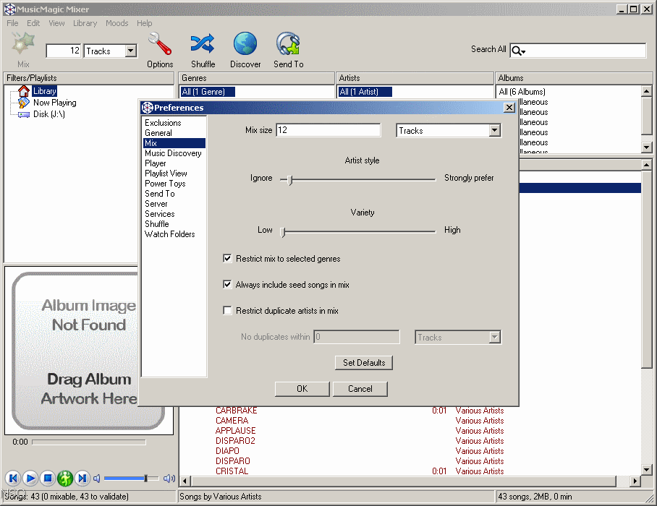Image resolution: width=657 pixels, height=506 pixels.
Task: Open toolbar Tracks dropdown next to 12
Action: [x=131, y=51]
